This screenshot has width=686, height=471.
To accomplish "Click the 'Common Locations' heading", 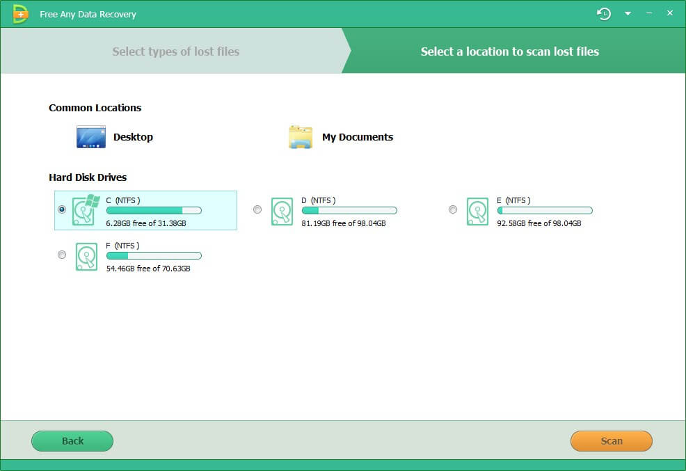I will [x=95, y=108].
